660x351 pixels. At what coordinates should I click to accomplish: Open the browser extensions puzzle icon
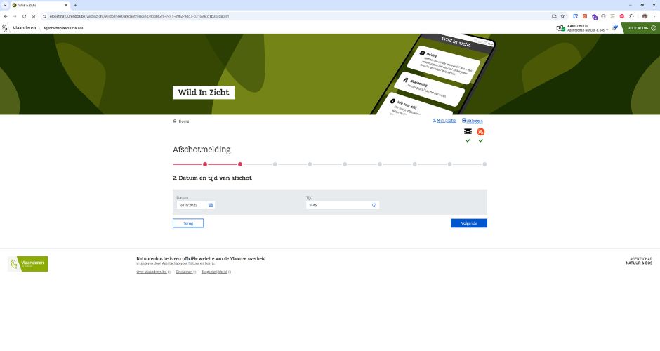631,15
